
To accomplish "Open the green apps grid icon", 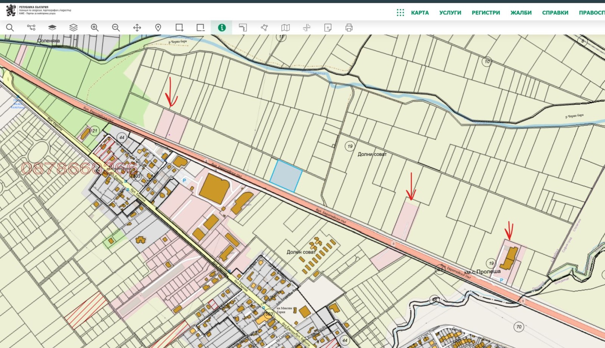I will 400,12.
